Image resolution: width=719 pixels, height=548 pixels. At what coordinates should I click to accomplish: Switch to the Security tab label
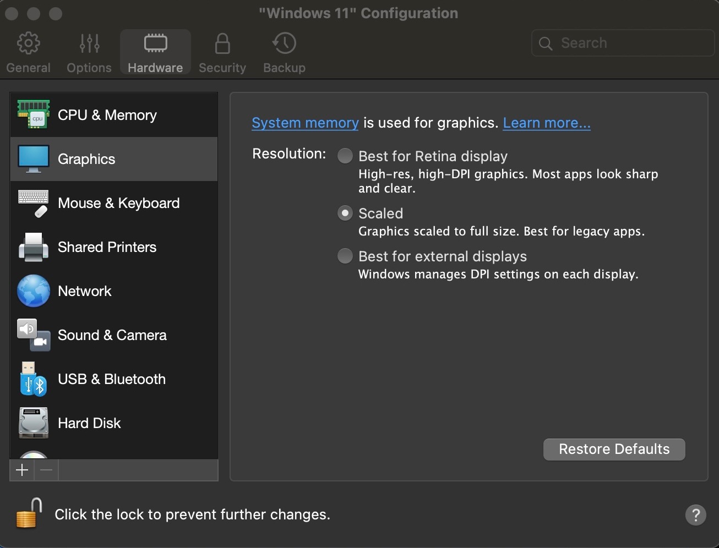click(222, 68)
